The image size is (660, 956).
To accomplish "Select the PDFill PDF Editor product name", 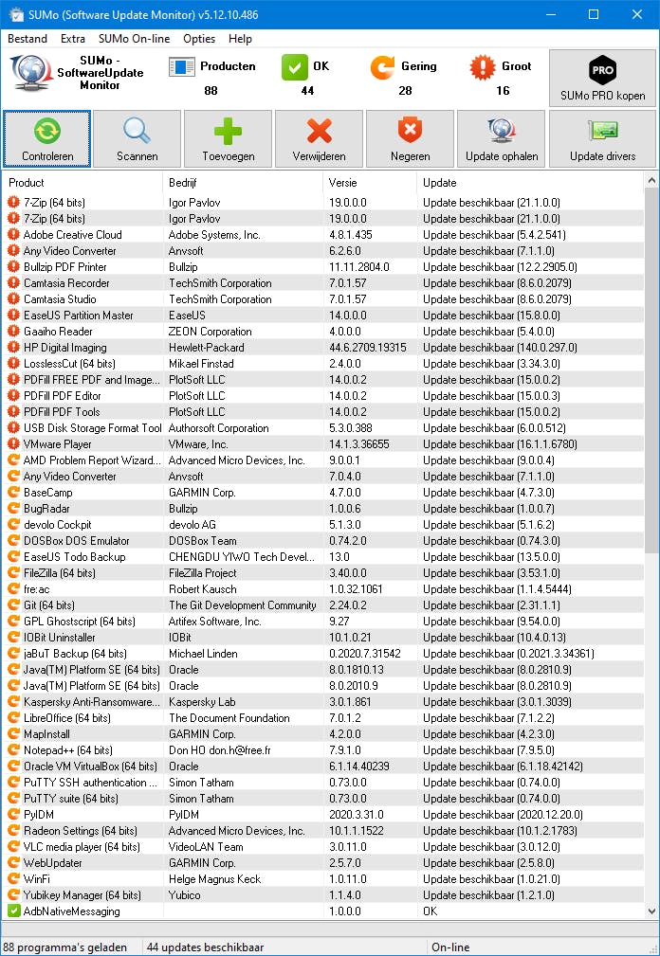I will click(63, 396).
